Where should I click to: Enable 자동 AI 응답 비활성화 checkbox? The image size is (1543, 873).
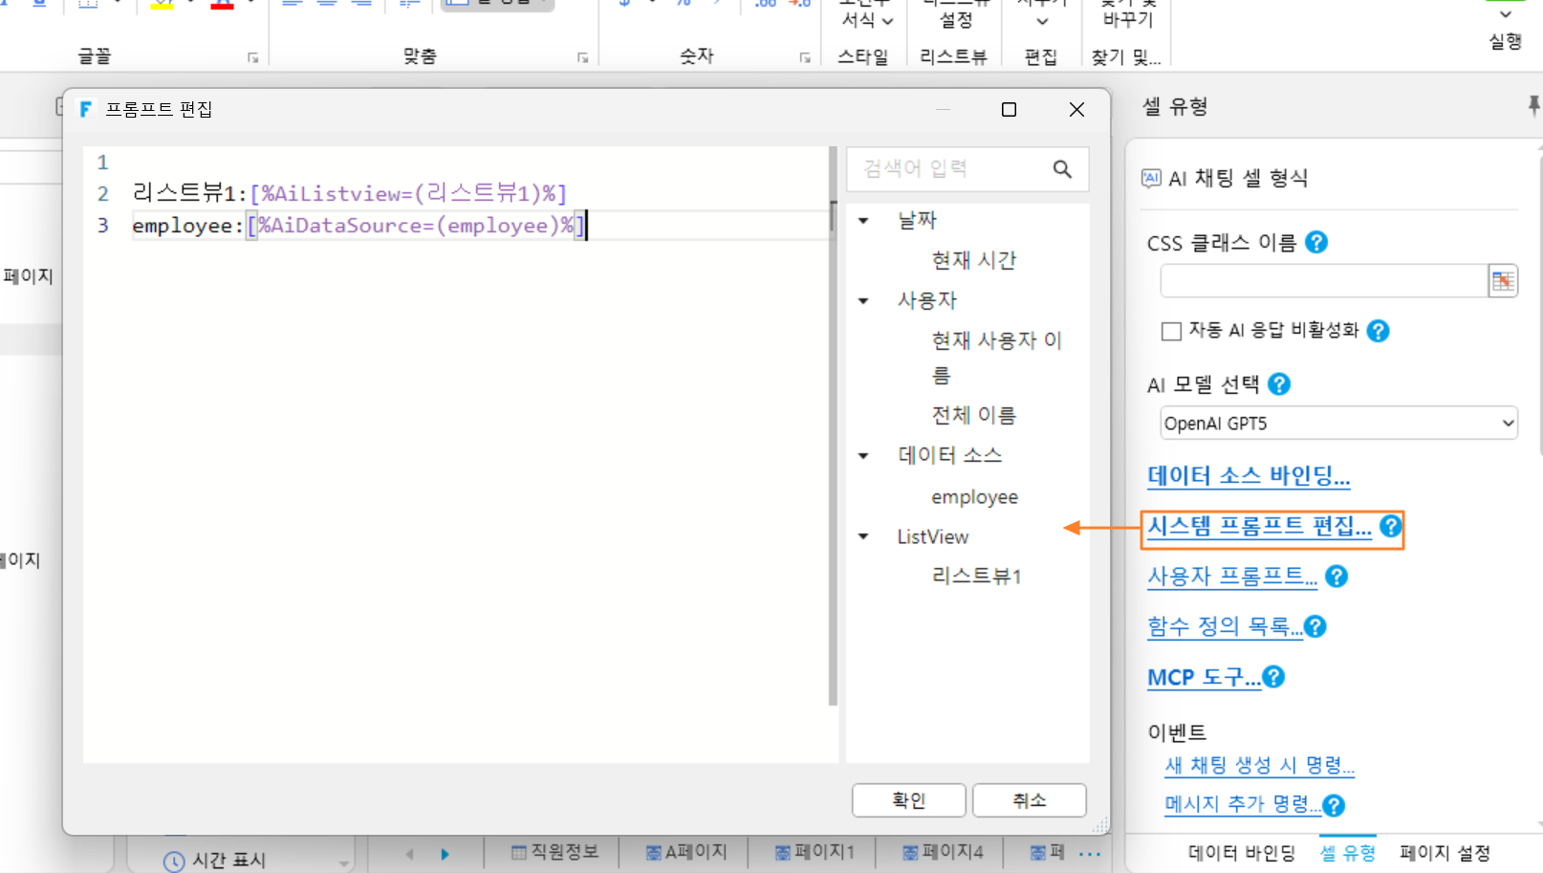(1171, 331)
